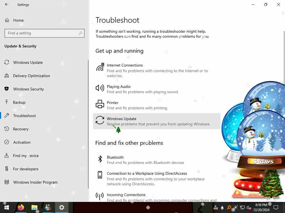Open Find my device settings
Screen dimensions: 285x213
(26, 156)
